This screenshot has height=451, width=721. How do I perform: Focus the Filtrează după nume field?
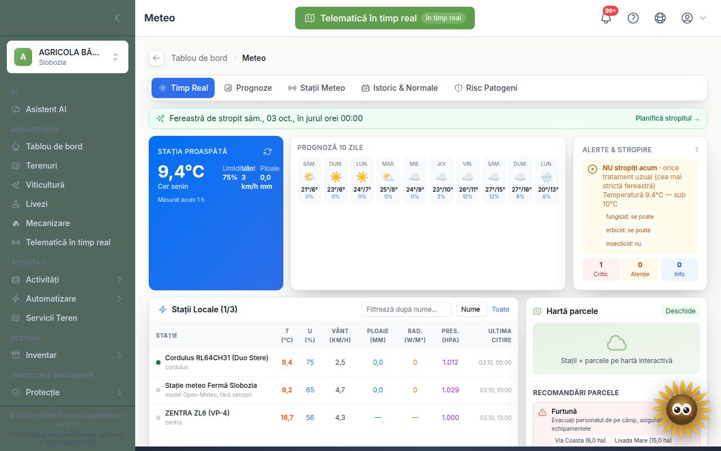(x=407, y=309)
